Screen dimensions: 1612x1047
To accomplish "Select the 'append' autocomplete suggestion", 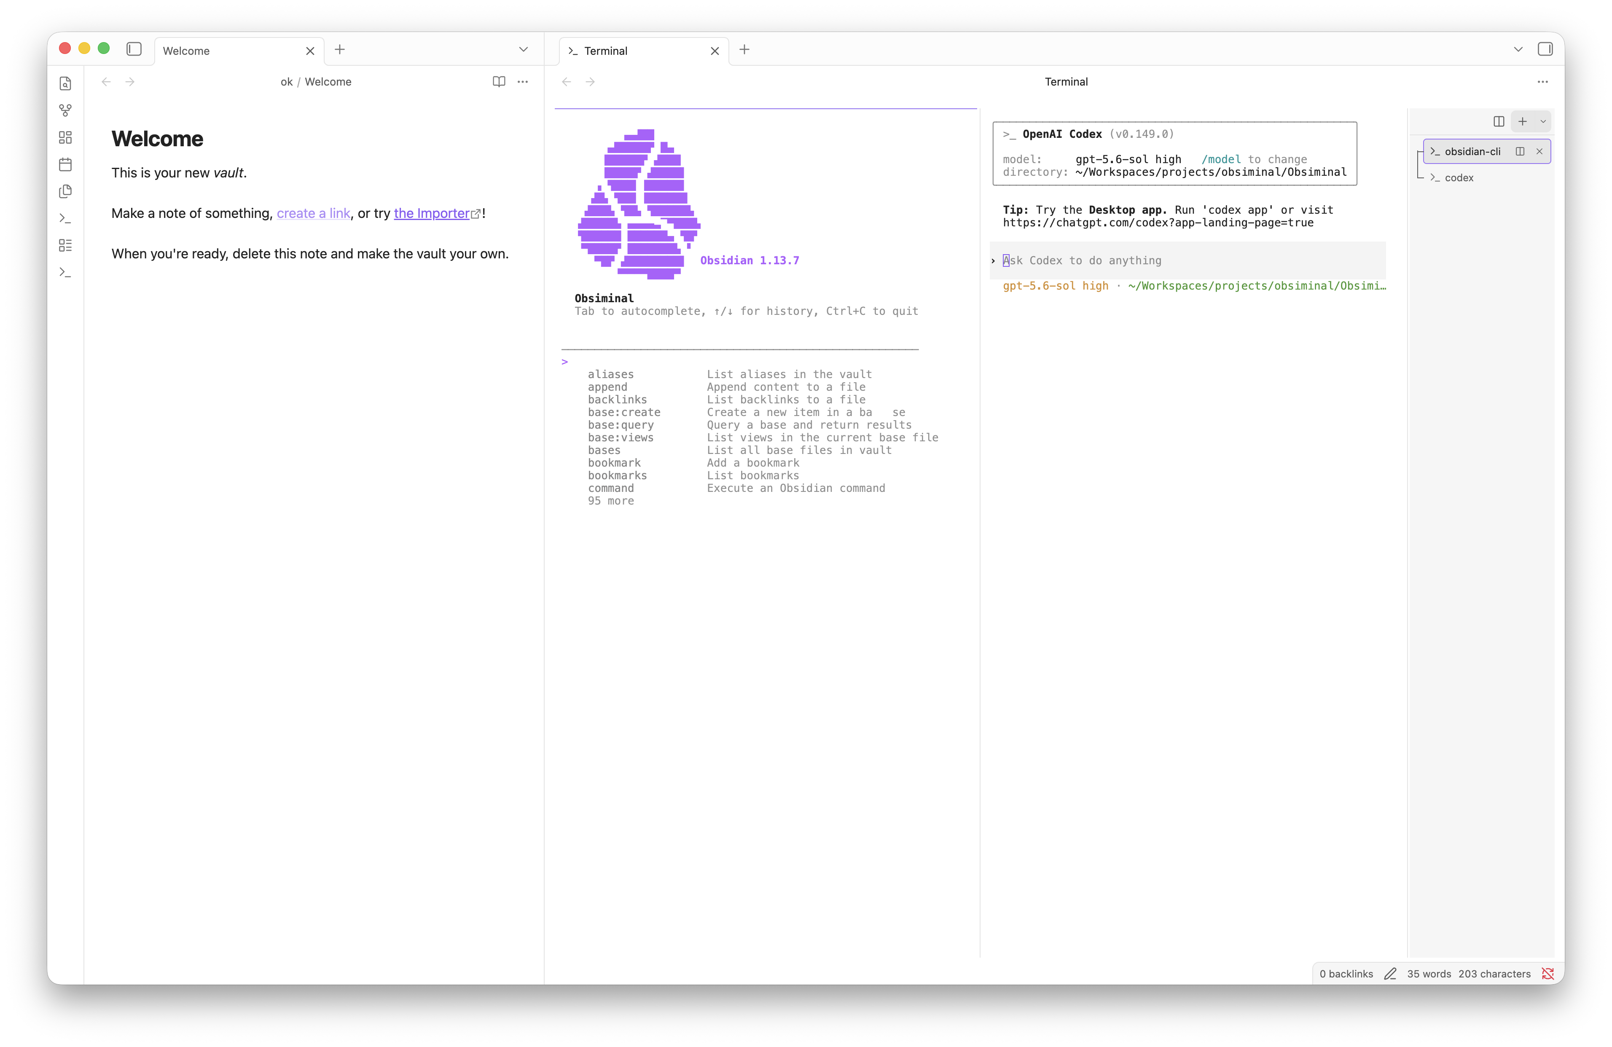I will tap(726, 387).
